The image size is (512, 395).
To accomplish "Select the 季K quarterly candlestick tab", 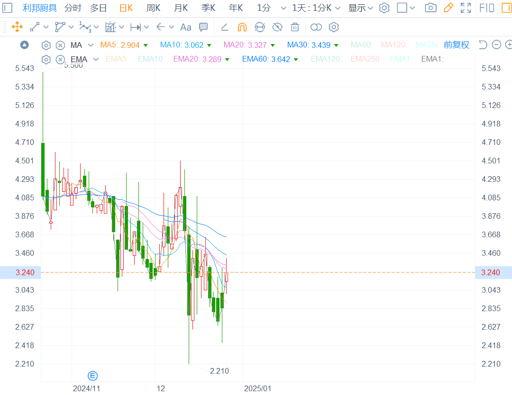I will tap(208, 8).
